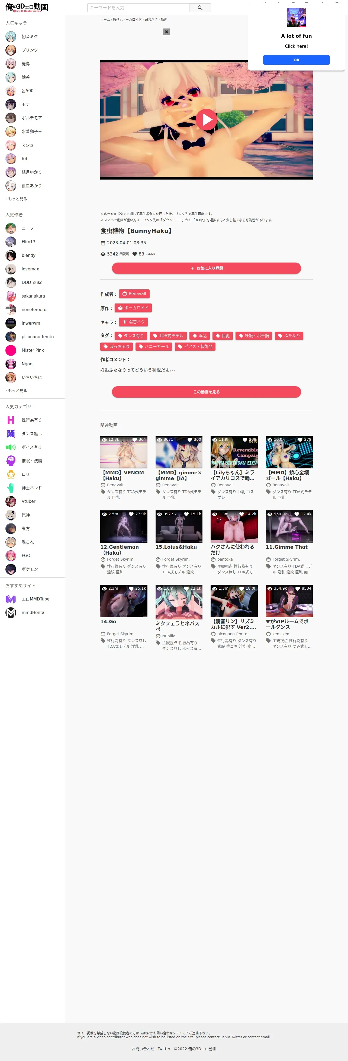Select 鹿島 character avatar
This screenshot has height=1061, width=348.
pyautogui.click(x=11, y=64)
